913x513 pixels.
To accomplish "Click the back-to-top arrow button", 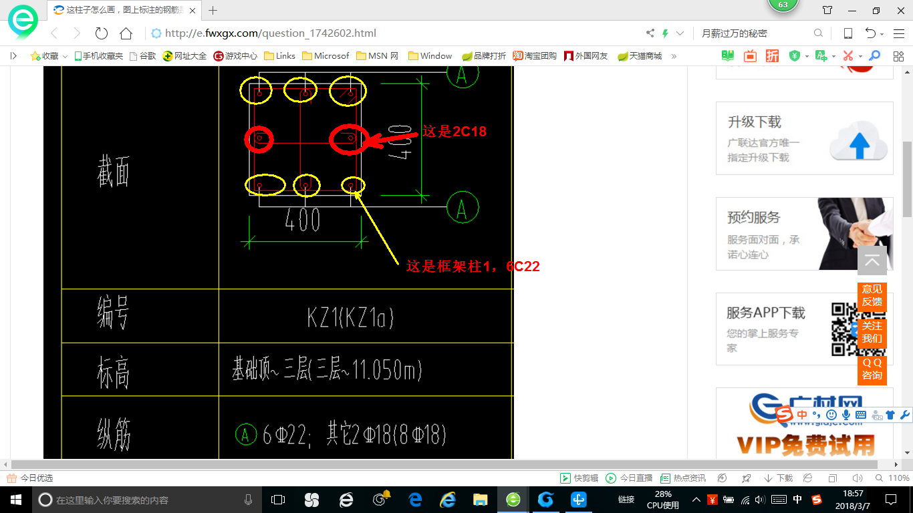I will [872, 261].
